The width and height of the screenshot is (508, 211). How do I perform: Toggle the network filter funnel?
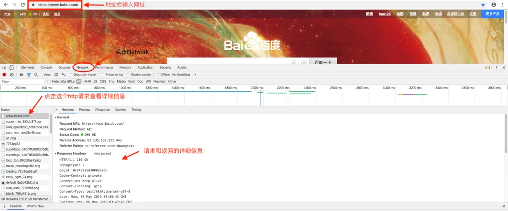29,75
